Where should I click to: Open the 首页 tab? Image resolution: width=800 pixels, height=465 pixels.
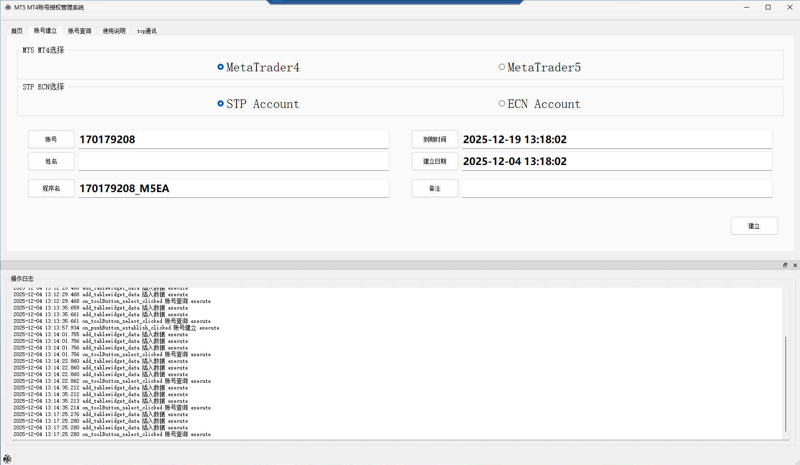coord(17,31)
